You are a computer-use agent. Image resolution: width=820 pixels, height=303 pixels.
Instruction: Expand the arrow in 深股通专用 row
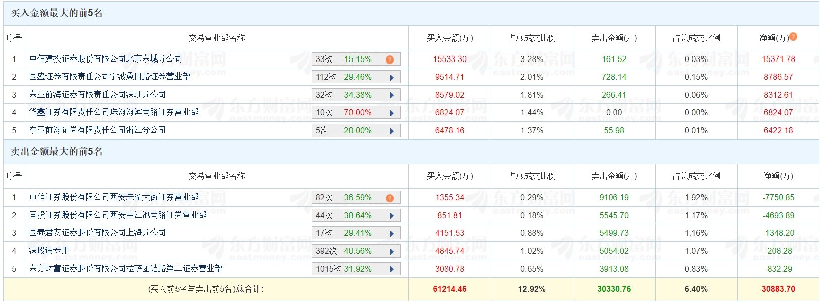pyautogui.click(x=392, y=251)
